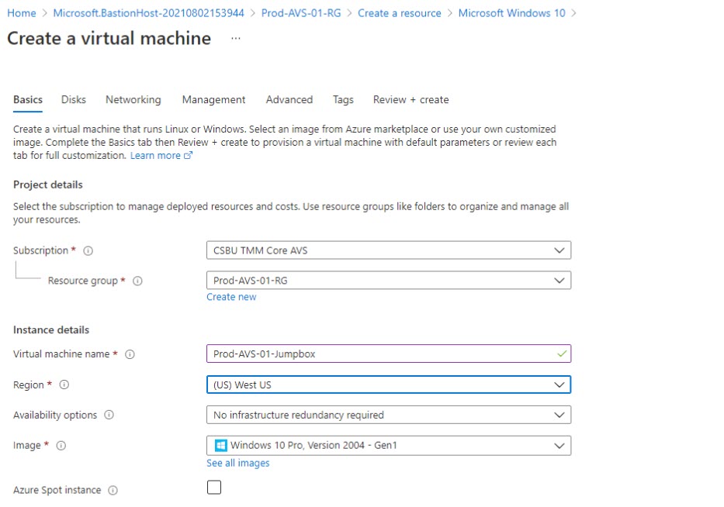This screenshot has width=724, height=507.
Task: Open the Resource group dropdown
Action: pos(389,281)
